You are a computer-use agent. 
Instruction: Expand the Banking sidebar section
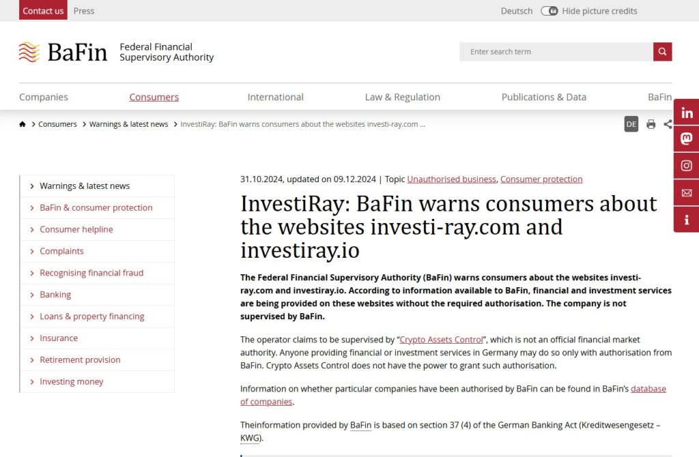55,294
